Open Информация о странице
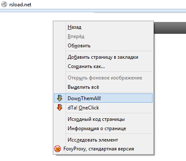The width and height of the screenshot is (186, 161). pyautogui.click(x=103, y=128)
